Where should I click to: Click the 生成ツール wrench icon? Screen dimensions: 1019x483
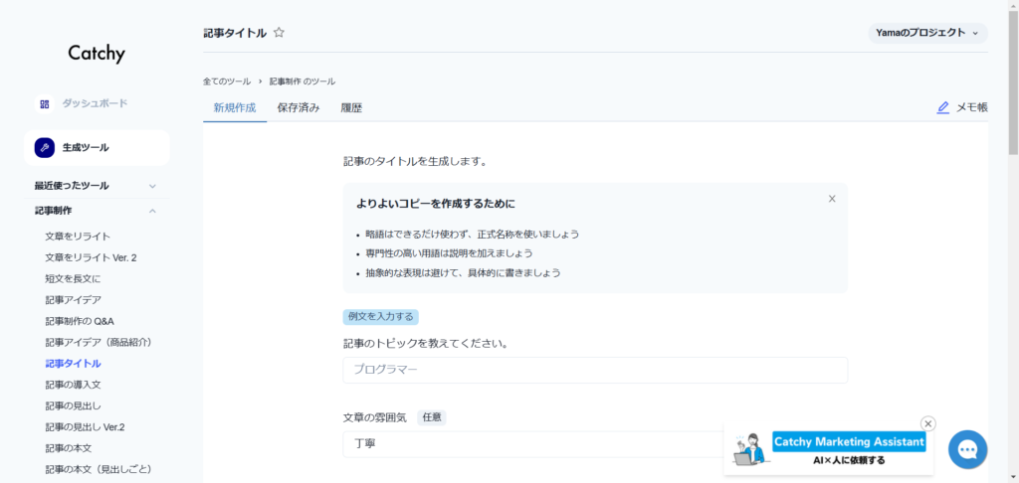click(x=44, y=148)
